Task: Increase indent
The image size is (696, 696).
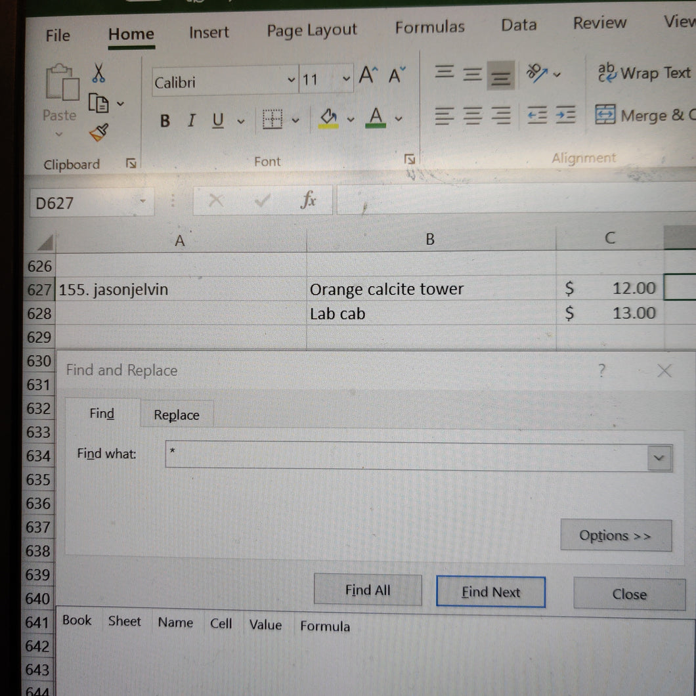Action: tap(565, 115)
